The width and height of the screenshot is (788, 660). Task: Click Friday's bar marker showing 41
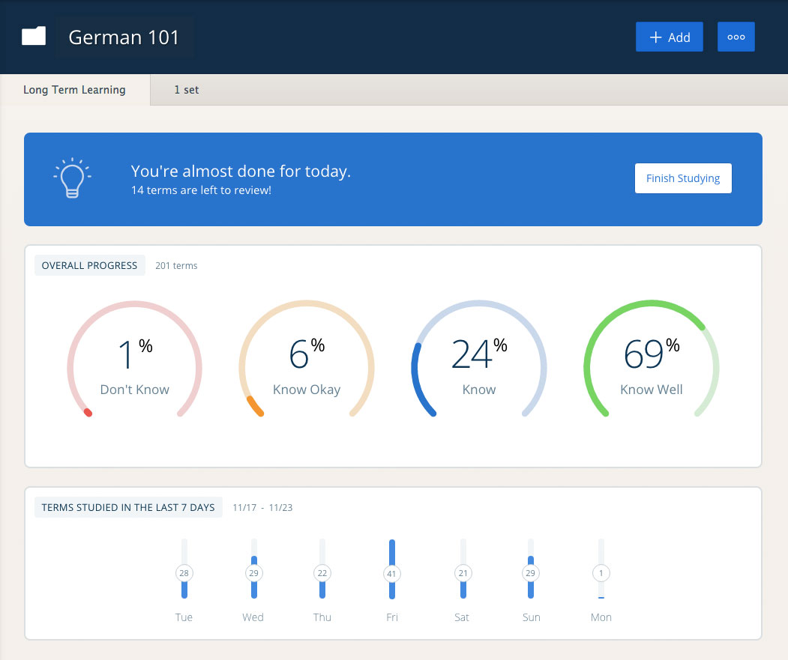(391, 574)
